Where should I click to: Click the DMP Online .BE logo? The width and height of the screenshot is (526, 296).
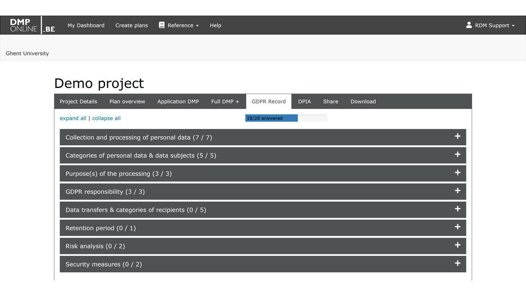pos(32,25)
